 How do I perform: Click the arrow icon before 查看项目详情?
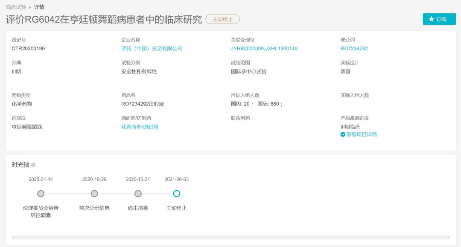342,134
